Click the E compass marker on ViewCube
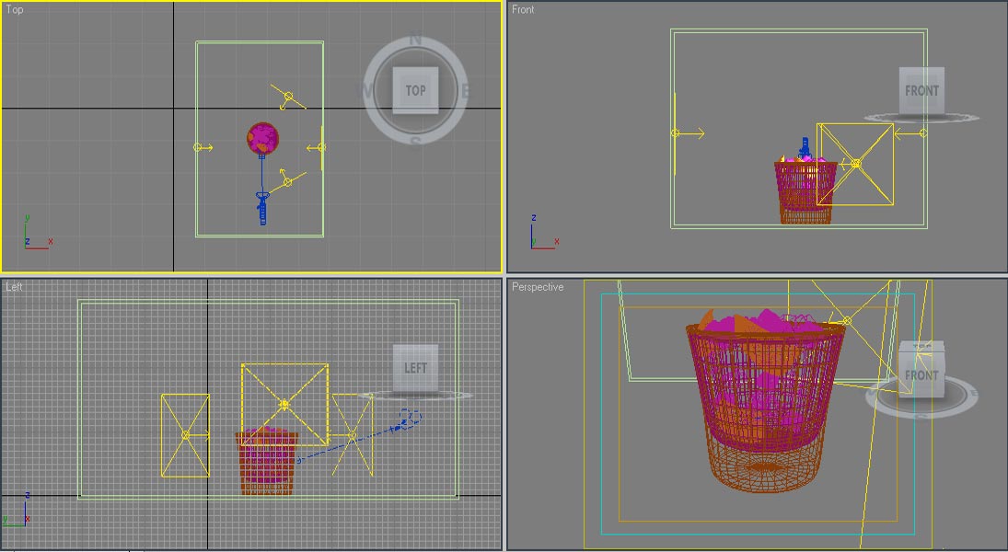Screen dimensions: 1008x552 (465, 90)
